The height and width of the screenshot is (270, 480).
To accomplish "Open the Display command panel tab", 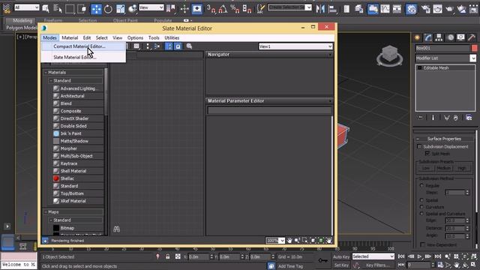I will [460, 37].
